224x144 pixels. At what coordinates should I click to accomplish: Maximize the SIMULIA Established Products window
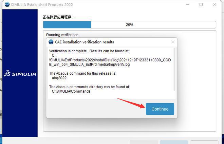coord(201,4)
